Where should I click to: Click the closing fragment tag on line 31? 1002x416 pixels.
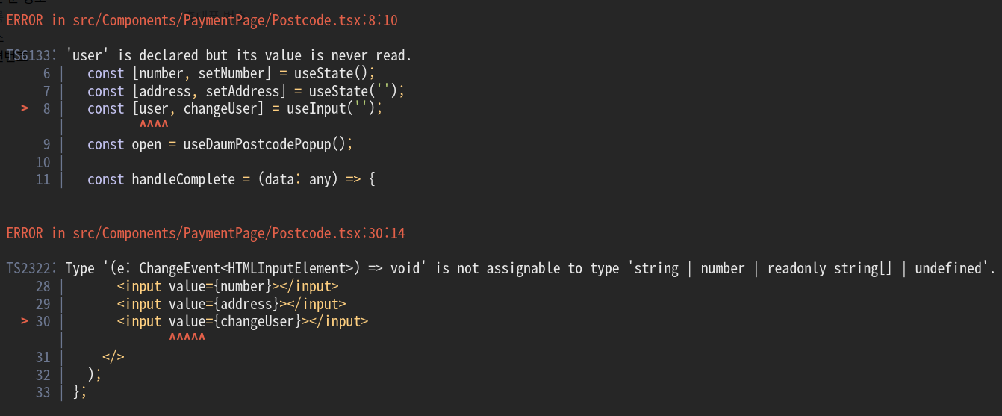tap(113, 356)
